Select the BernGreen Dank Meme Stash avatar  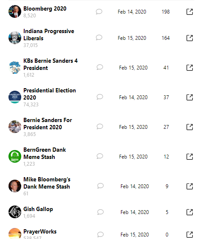point(15,156)
